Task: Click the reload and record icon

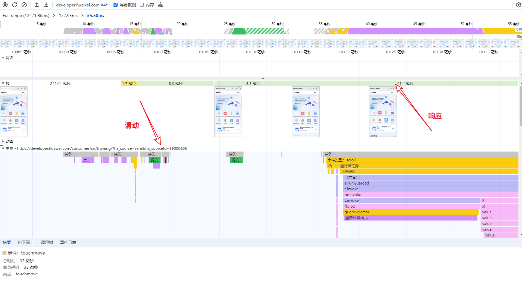Action: tap(15, 5)
